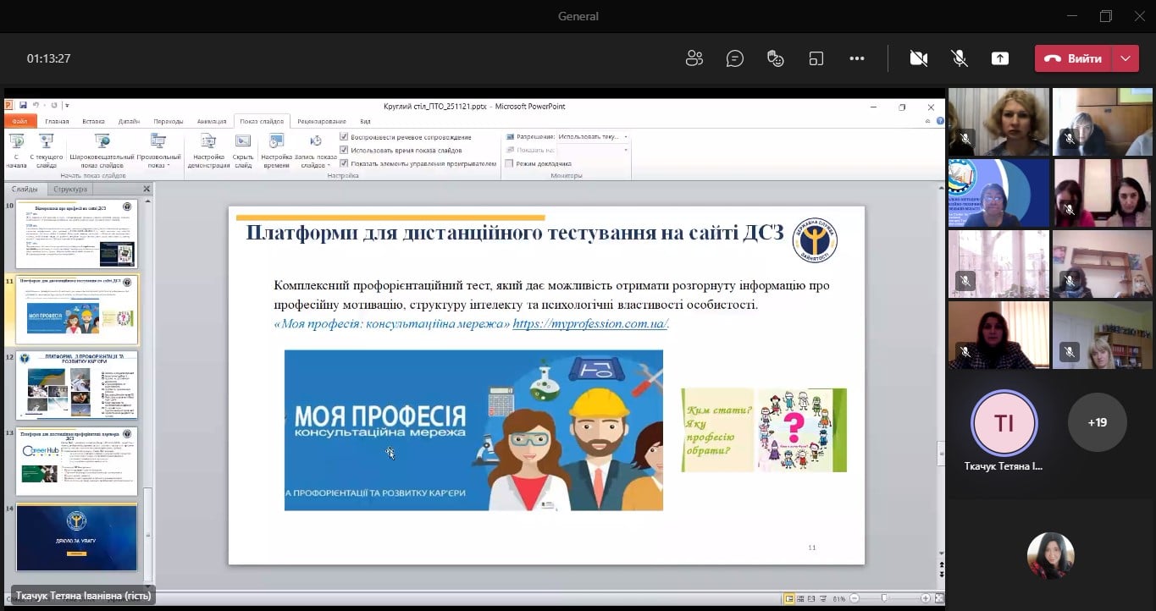This screenshot has height=611, width=1156.
Task: Turn on the camera in Teams
Action: click(x=919, y=58)
